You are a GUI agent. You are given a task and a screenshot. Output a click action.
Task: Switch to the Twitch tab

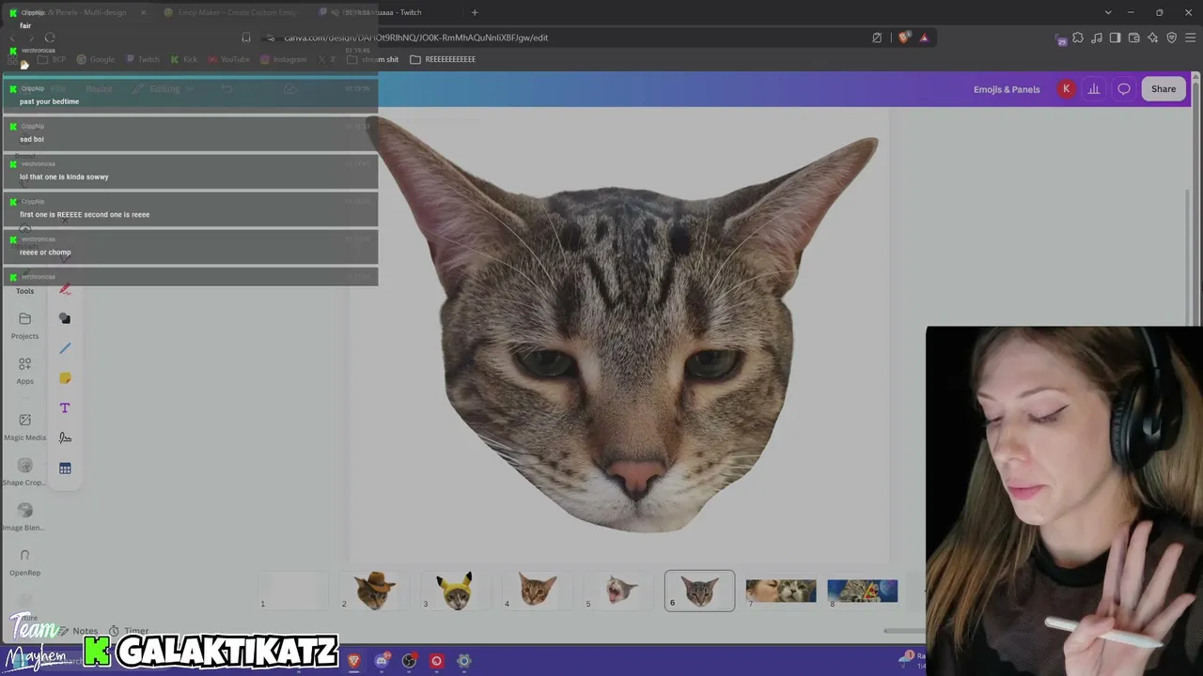coord(385,12)
